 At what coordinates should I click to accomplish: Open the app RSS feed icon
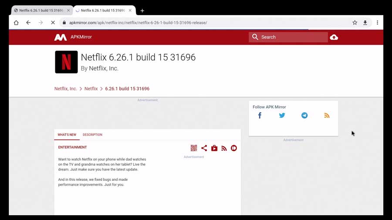(224, 148)
